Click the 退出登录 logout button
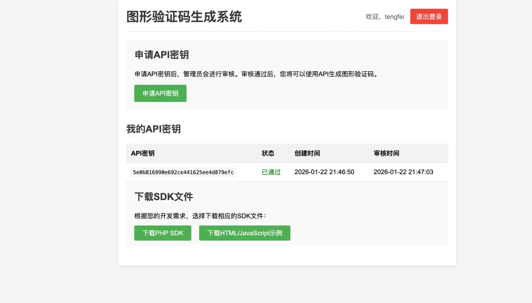This screenshot has height=303, width=532. [x=429, y=16]
